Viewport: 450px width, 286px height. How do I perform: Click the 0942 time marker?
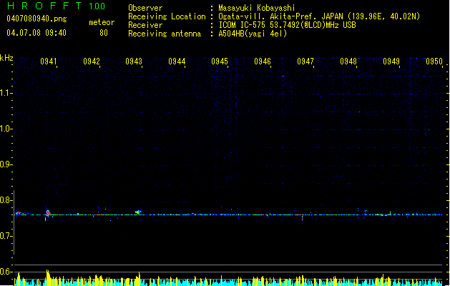click(92, 61)
